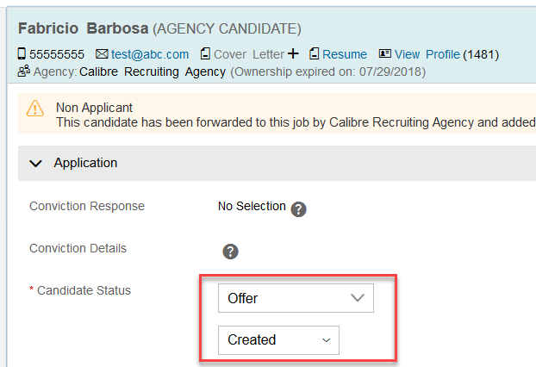Click the Resume document icon
The image size is (536, 367).
[x=314, y=53]
